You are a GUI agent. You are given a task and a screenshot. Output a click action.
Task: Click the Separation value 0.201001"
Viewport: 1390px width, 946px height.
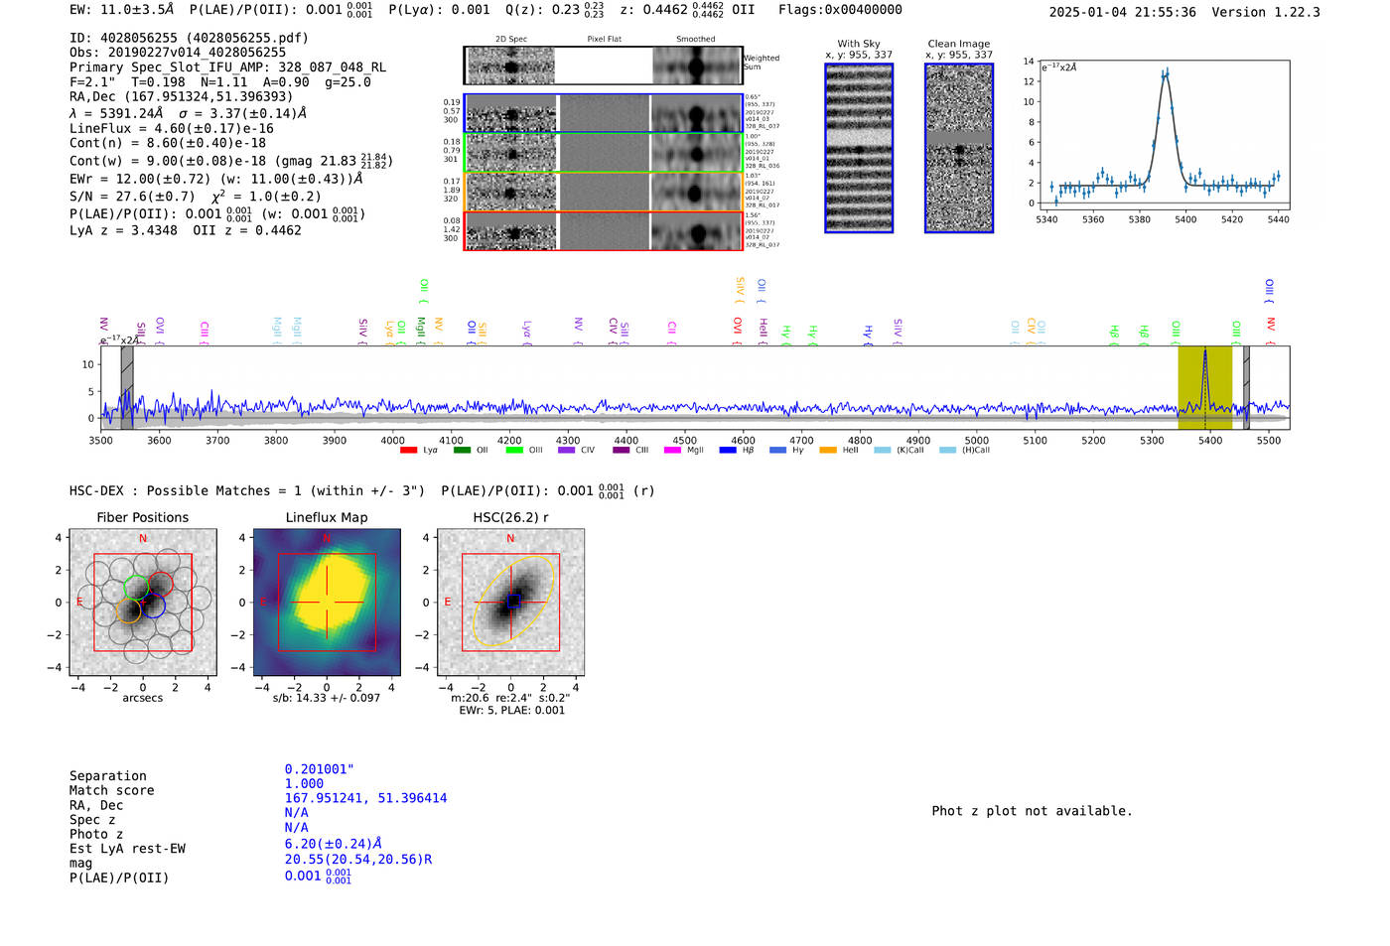pyautogui.click(x=320, y=769)
